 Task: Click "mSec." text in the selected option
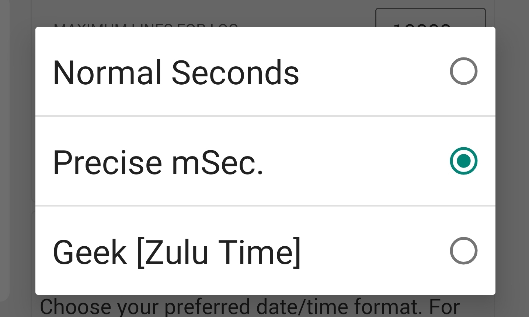(x=218, y=162)
